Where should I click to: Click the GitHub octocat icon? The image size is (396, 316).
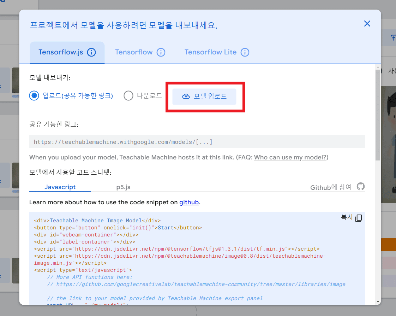coord(360,187)
